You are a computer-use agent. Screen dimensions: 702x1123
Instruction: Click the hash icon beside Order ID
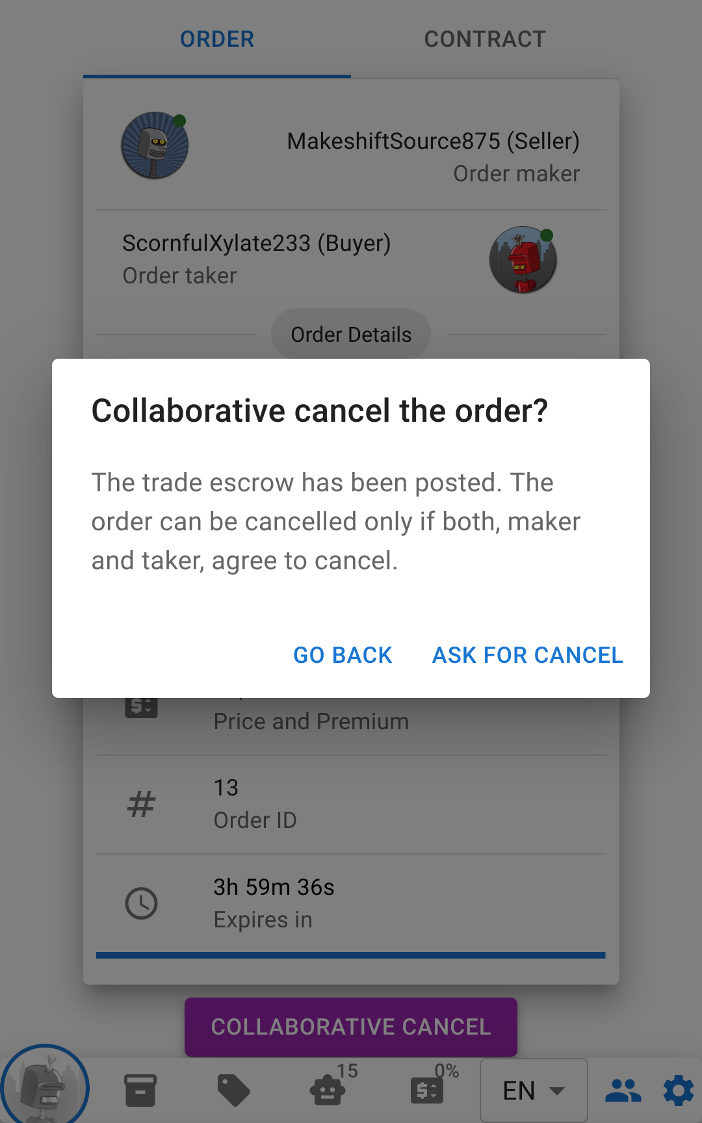click(141, 804)
